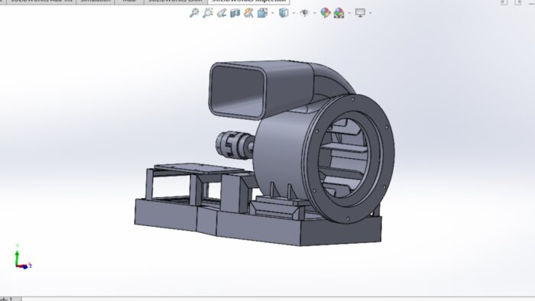Click the Zoom to Fit magnifier icon
The height and width of the screenshot is (301, 535).
point(194,13)
